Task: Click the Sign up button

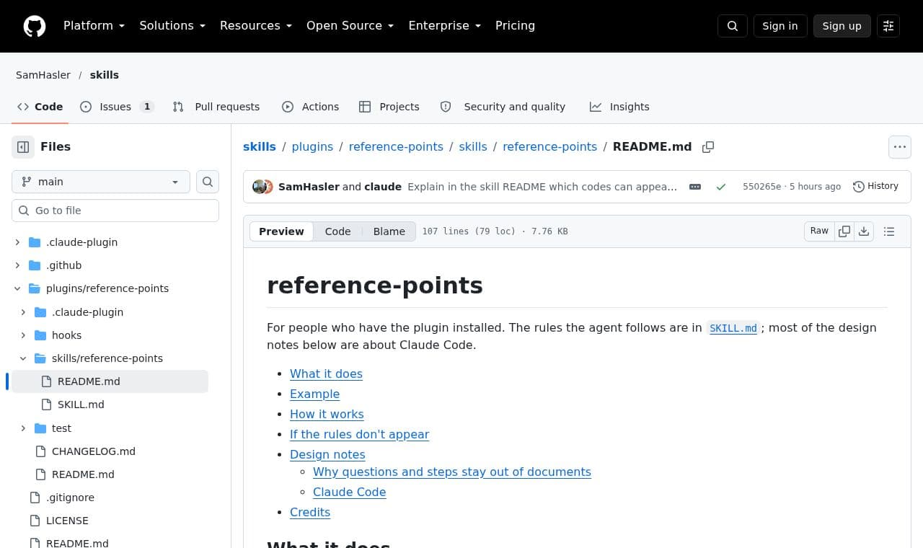Action: pyautogui.click(x=842, y=26)
